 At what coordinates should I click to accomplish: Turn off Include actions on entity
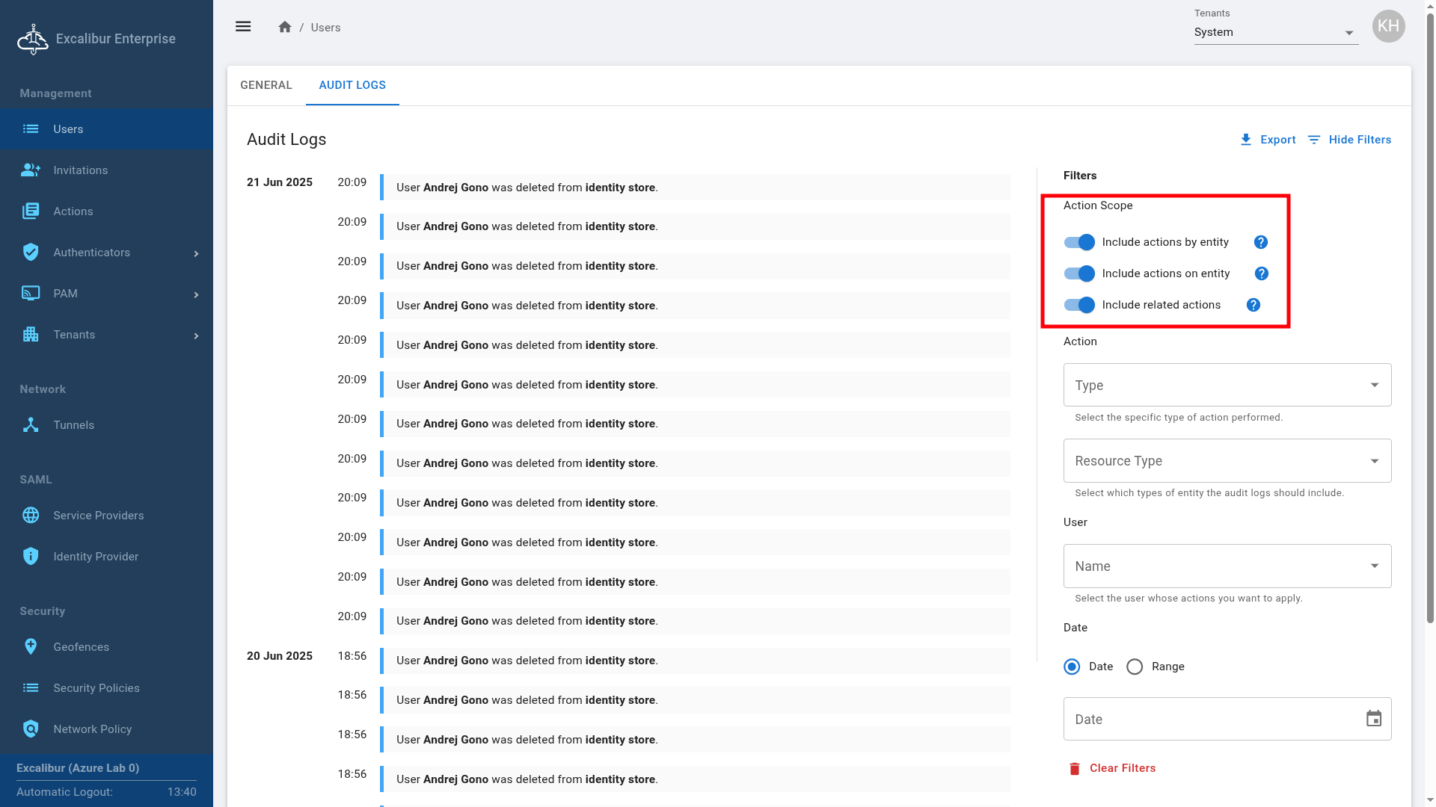pyautogui.click(x=1079, y=273)
